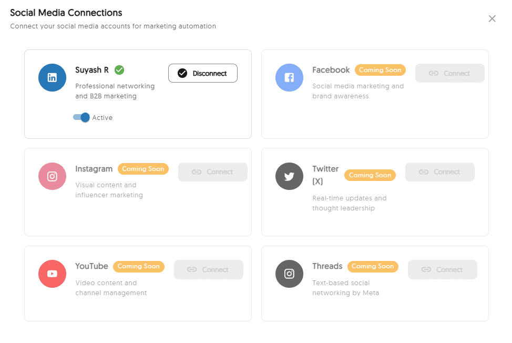Click the Coming Soon badge on YouTube
This screenshot has width=512, height=343.
click(x=138, y=266)
